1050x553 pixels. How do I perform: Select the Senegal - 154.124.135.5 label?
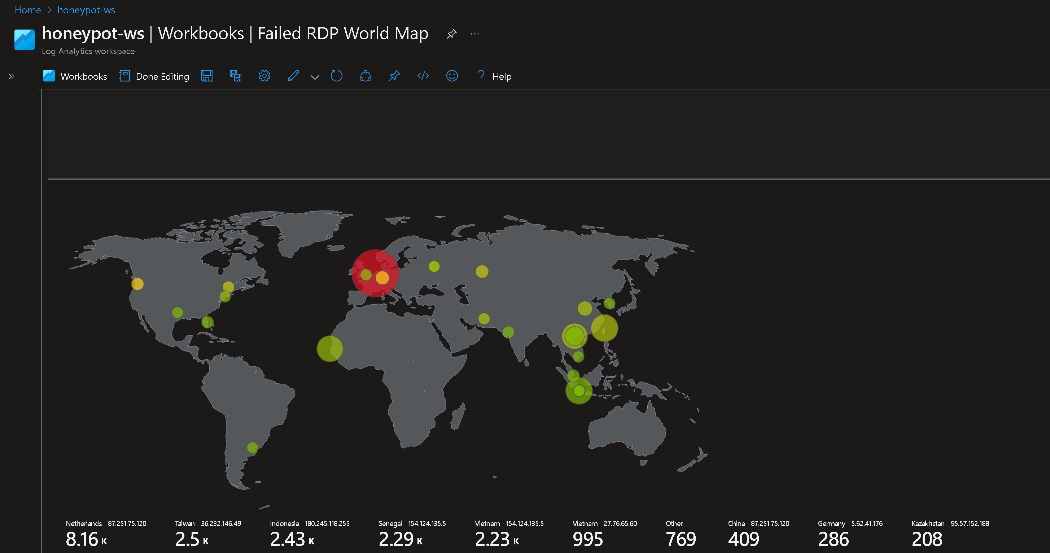[x=412, y=523]
